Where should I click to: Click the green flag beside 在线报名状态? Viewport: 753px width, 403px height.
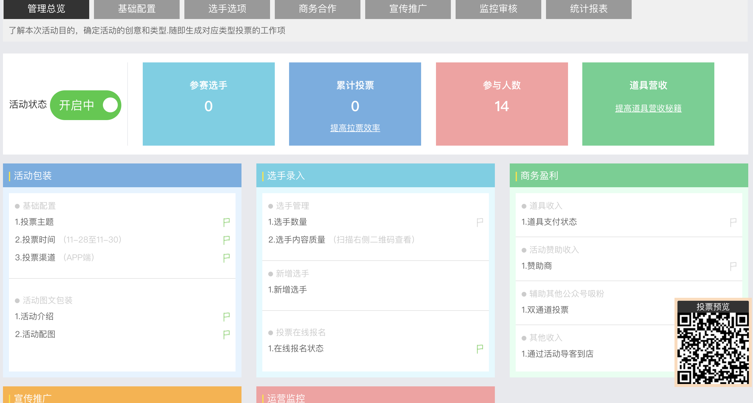point(480,349)
